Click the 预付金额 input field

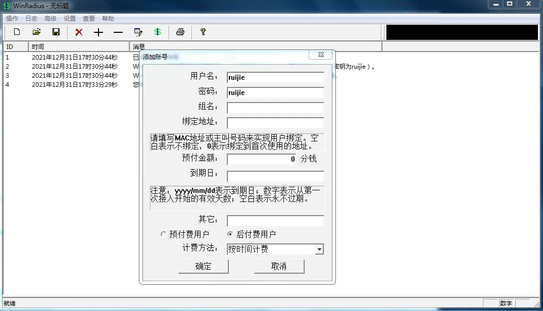[x=262, y=159]
